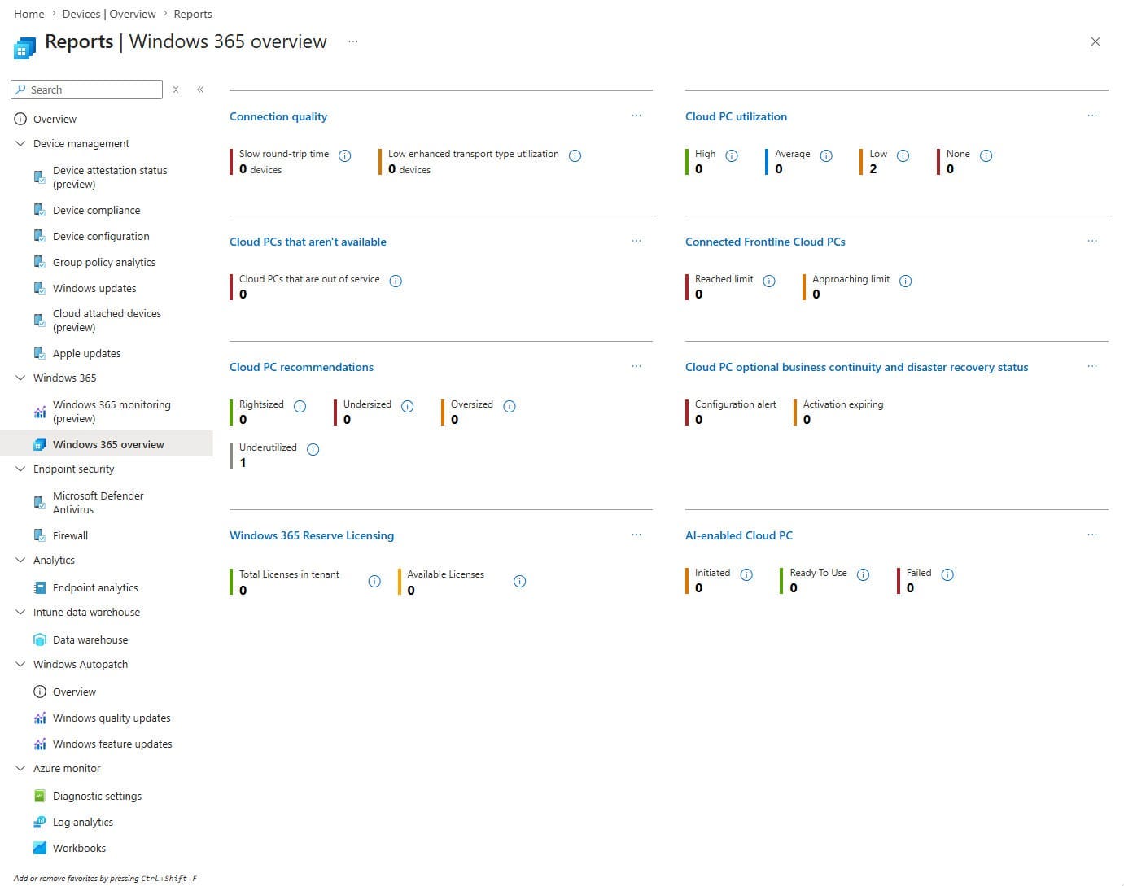
Task: Open Device compliance report
Action: coord(96,210)
